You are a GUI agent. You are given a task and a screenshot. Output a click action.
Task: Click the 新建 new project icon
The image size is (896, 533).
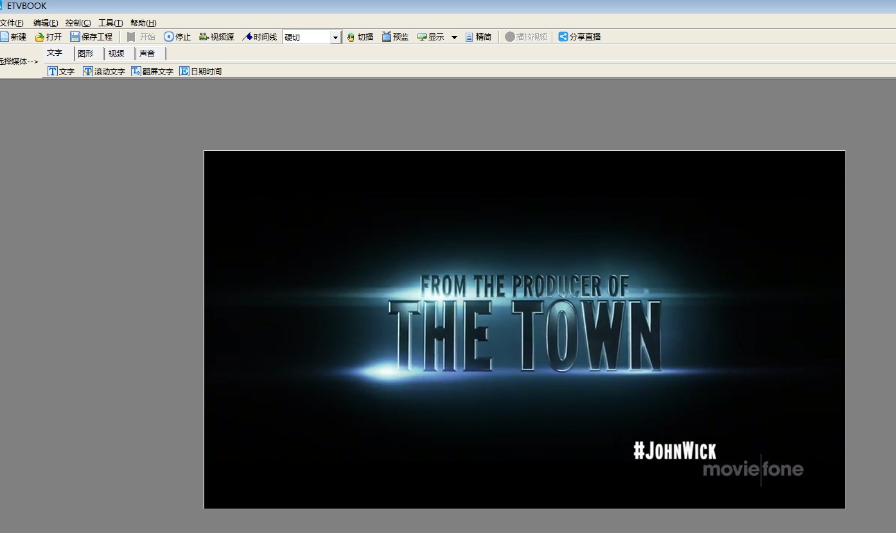4,37
